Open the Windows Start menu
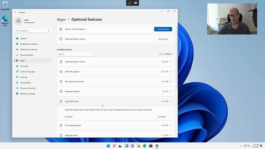Viewport: 265px width, 149px height. [x=108, y=146]
